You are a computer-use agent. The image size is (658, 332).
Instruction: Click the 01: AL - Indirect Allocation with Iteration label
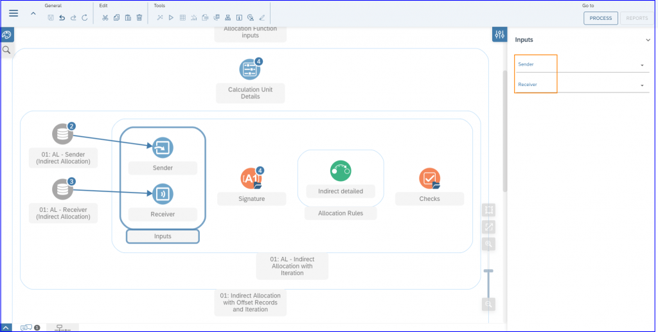(x=292, y=266)
